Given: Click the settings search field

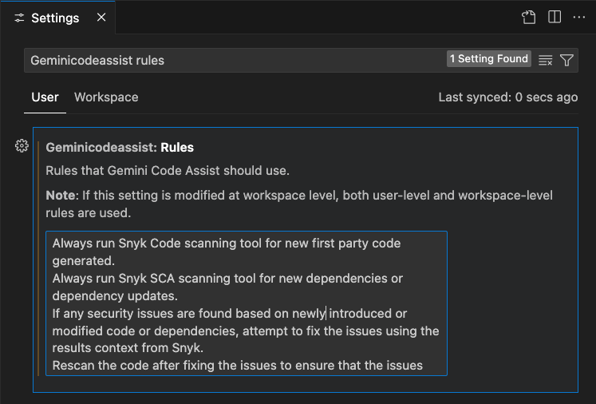Looking at the screenshot, I should coord(231,60).
